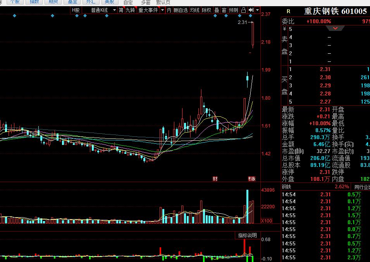Switch to the 期货 tab
370x262 pixels.
click(x=53, y=2)
